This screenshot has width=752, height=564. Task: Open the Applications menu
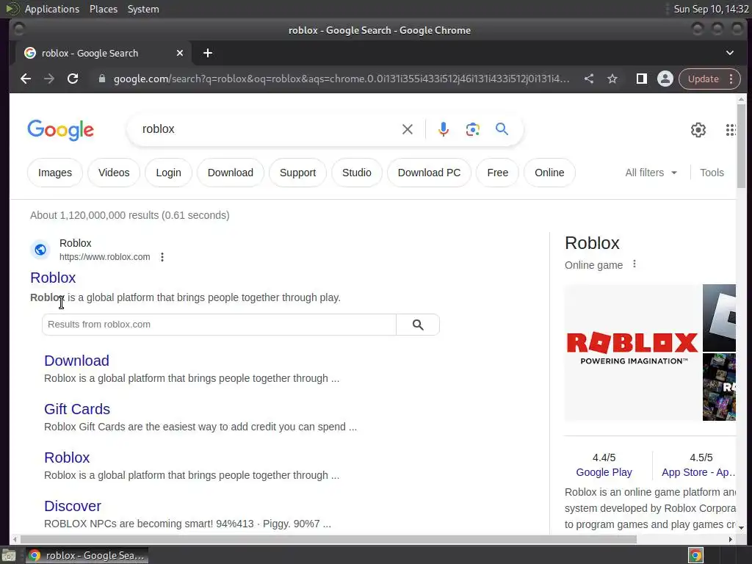pyautogui.click(x=52, y=9)
